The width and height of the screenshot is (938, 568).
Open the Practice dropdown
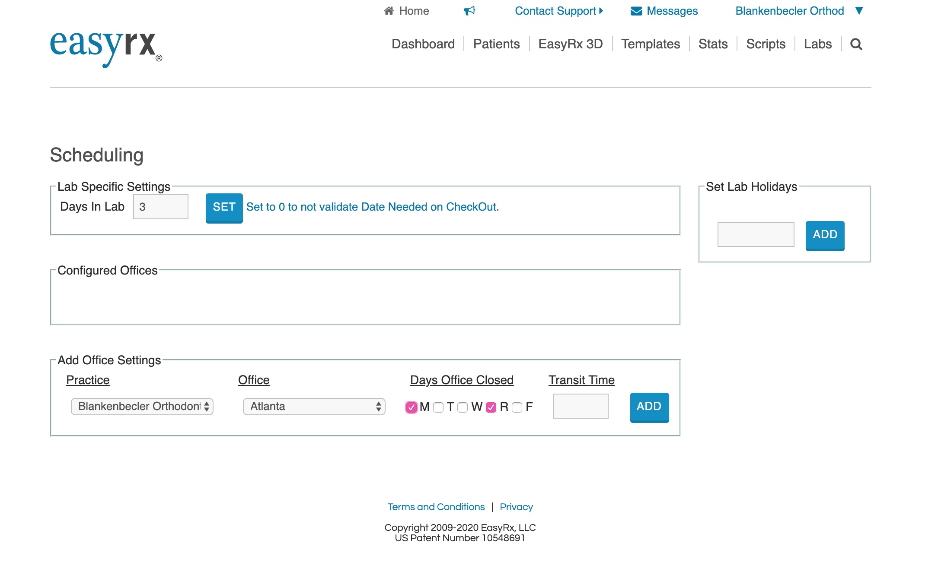coord(142,406)
